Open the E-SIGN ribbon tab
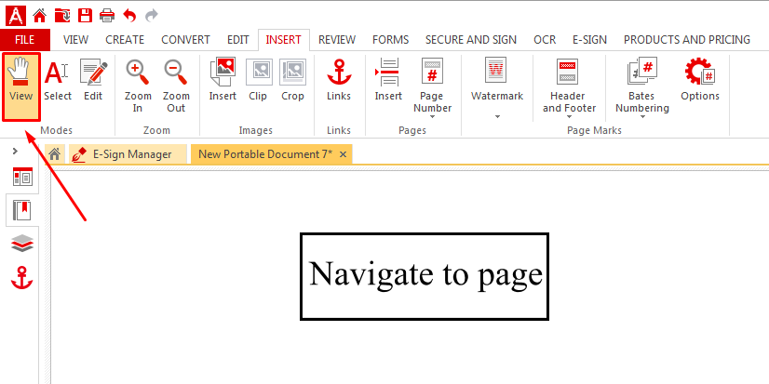Screen dimensions: 769x384 (x=590, y=40)
